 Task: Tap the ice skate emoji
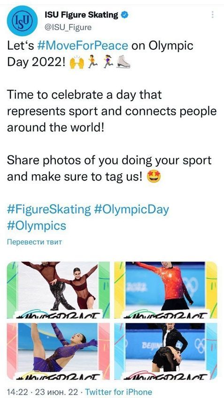[x=124, y=61]
